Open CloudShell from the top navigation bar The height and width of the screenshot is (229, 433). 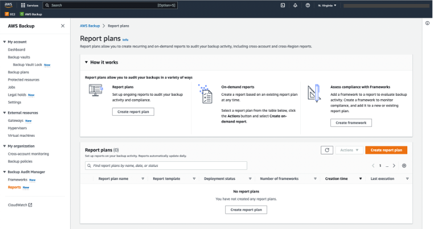[283, 5]
